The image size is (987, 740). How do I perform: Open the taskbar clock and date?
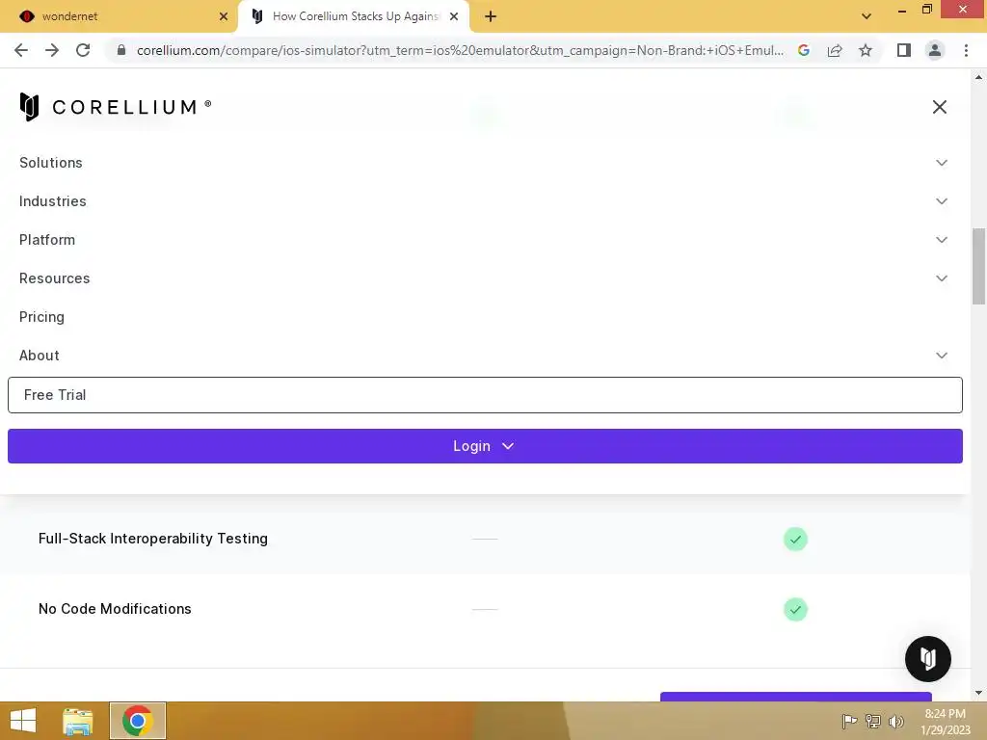(945, 722)
